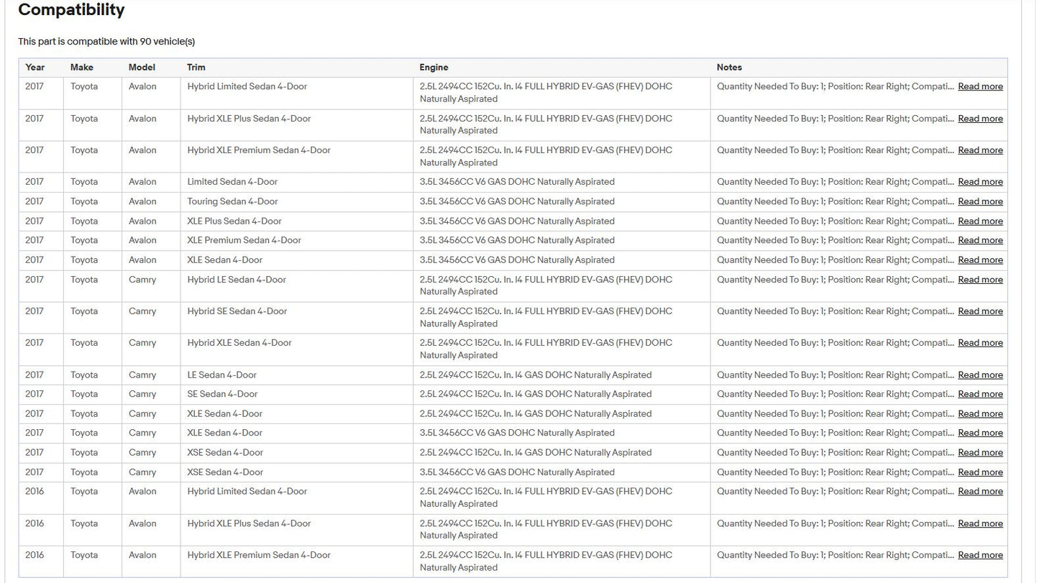Open Read more for 2017 Camry SE Sedan gas
This screenshot has width=1039, height=583.
click(x=980, y=394)
